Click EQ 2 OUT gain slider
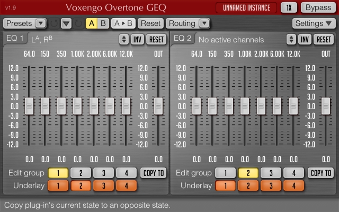 tap(326, 106)
